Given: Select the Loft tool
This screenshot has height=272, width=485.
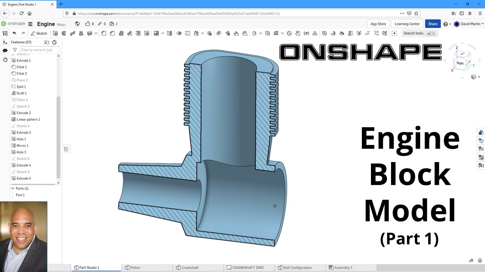Looking at the screenshot, I should click(x=81, y=33).
